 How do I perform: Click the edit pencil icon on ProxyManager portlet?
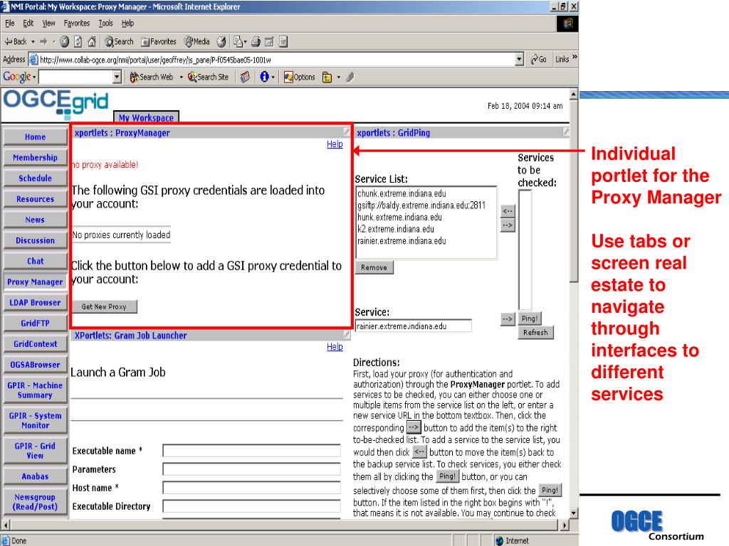347,132
